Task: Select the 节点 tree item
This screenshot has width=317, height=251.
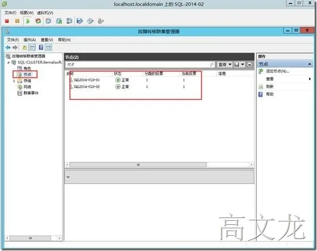Action: [x=27, y=74]
